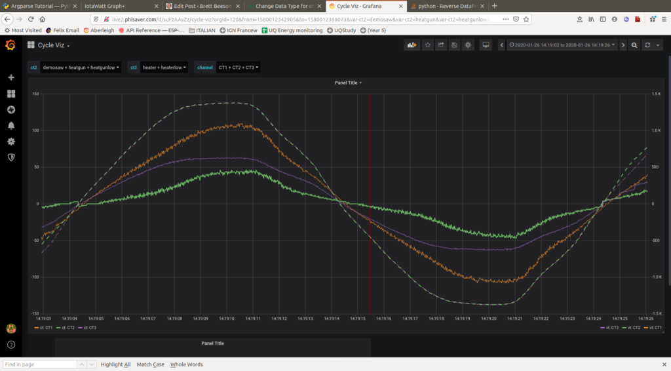Click the URL address bar
Image resolution: width=671 pixels, height=371 pixels.
point(299,19)
